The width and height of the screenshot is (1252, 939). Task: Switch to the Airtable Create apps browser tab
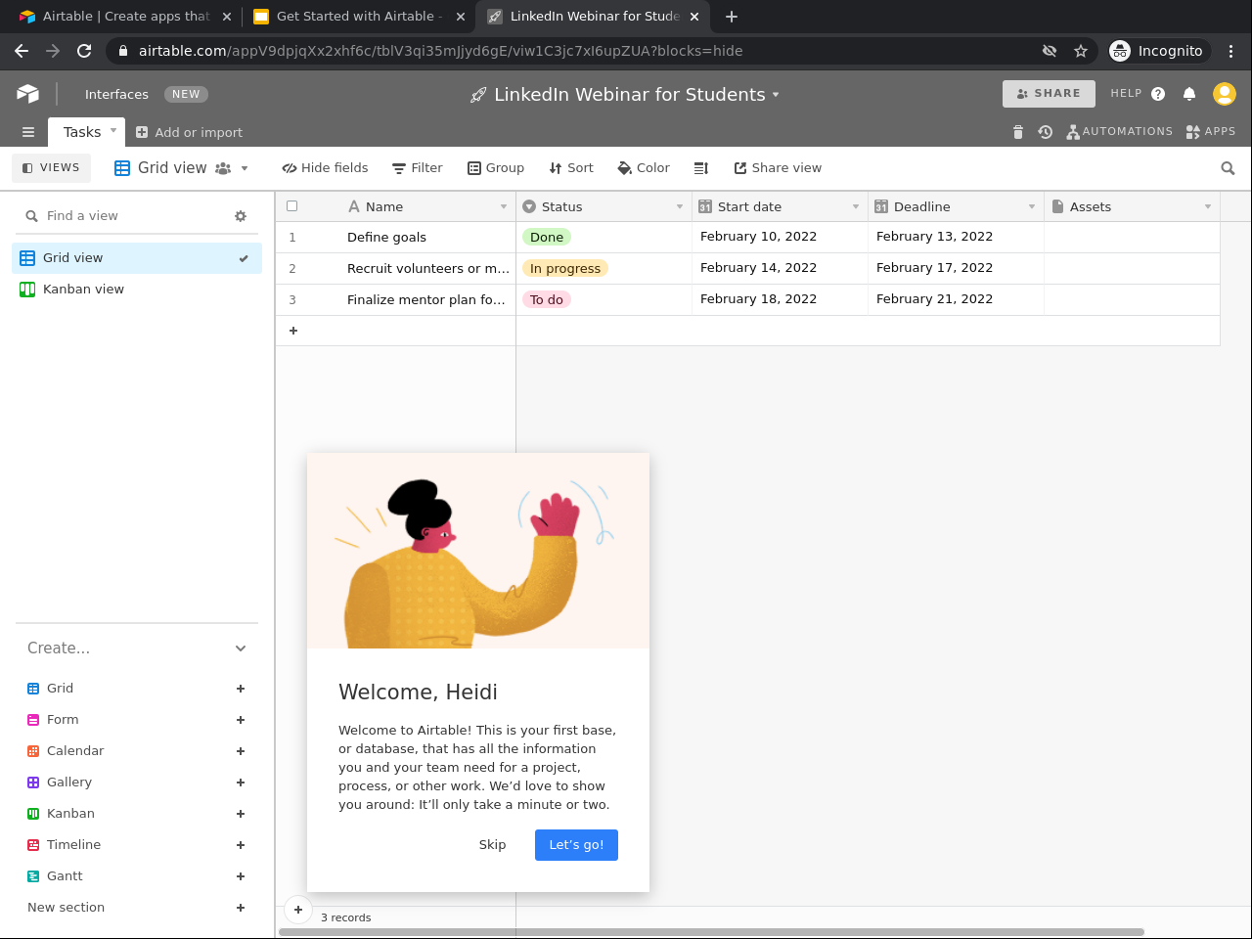pyautogui.click(x=126, y=17)
